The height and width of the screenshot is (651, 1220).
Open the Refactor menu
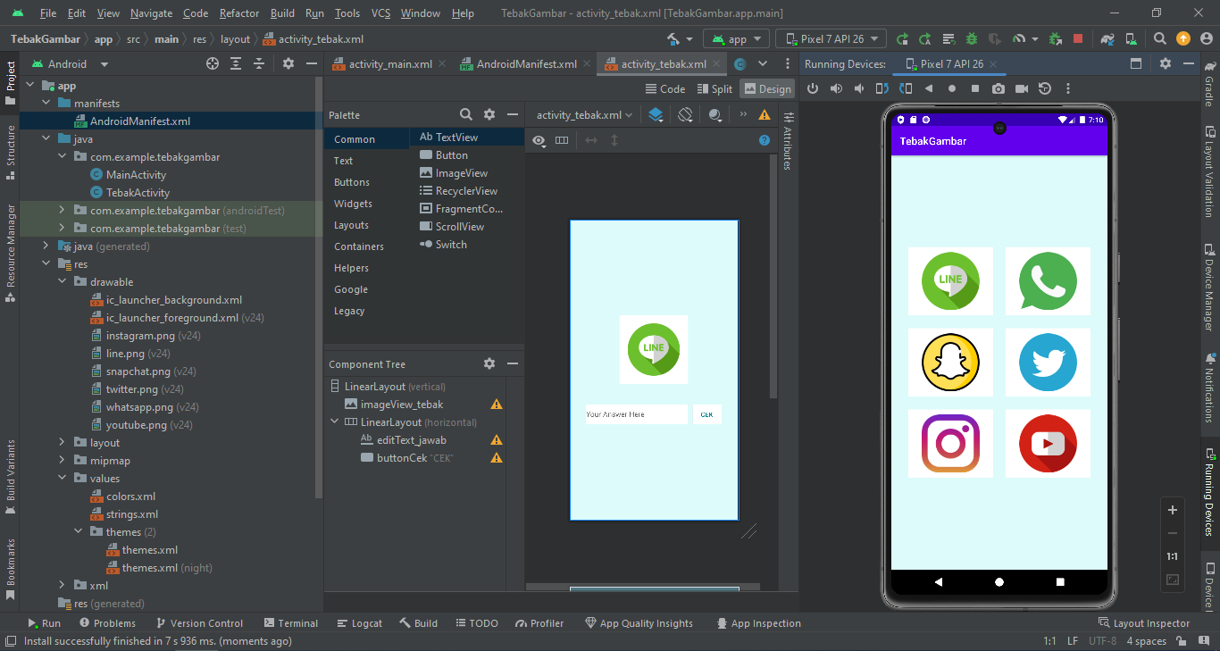(239, 13)
